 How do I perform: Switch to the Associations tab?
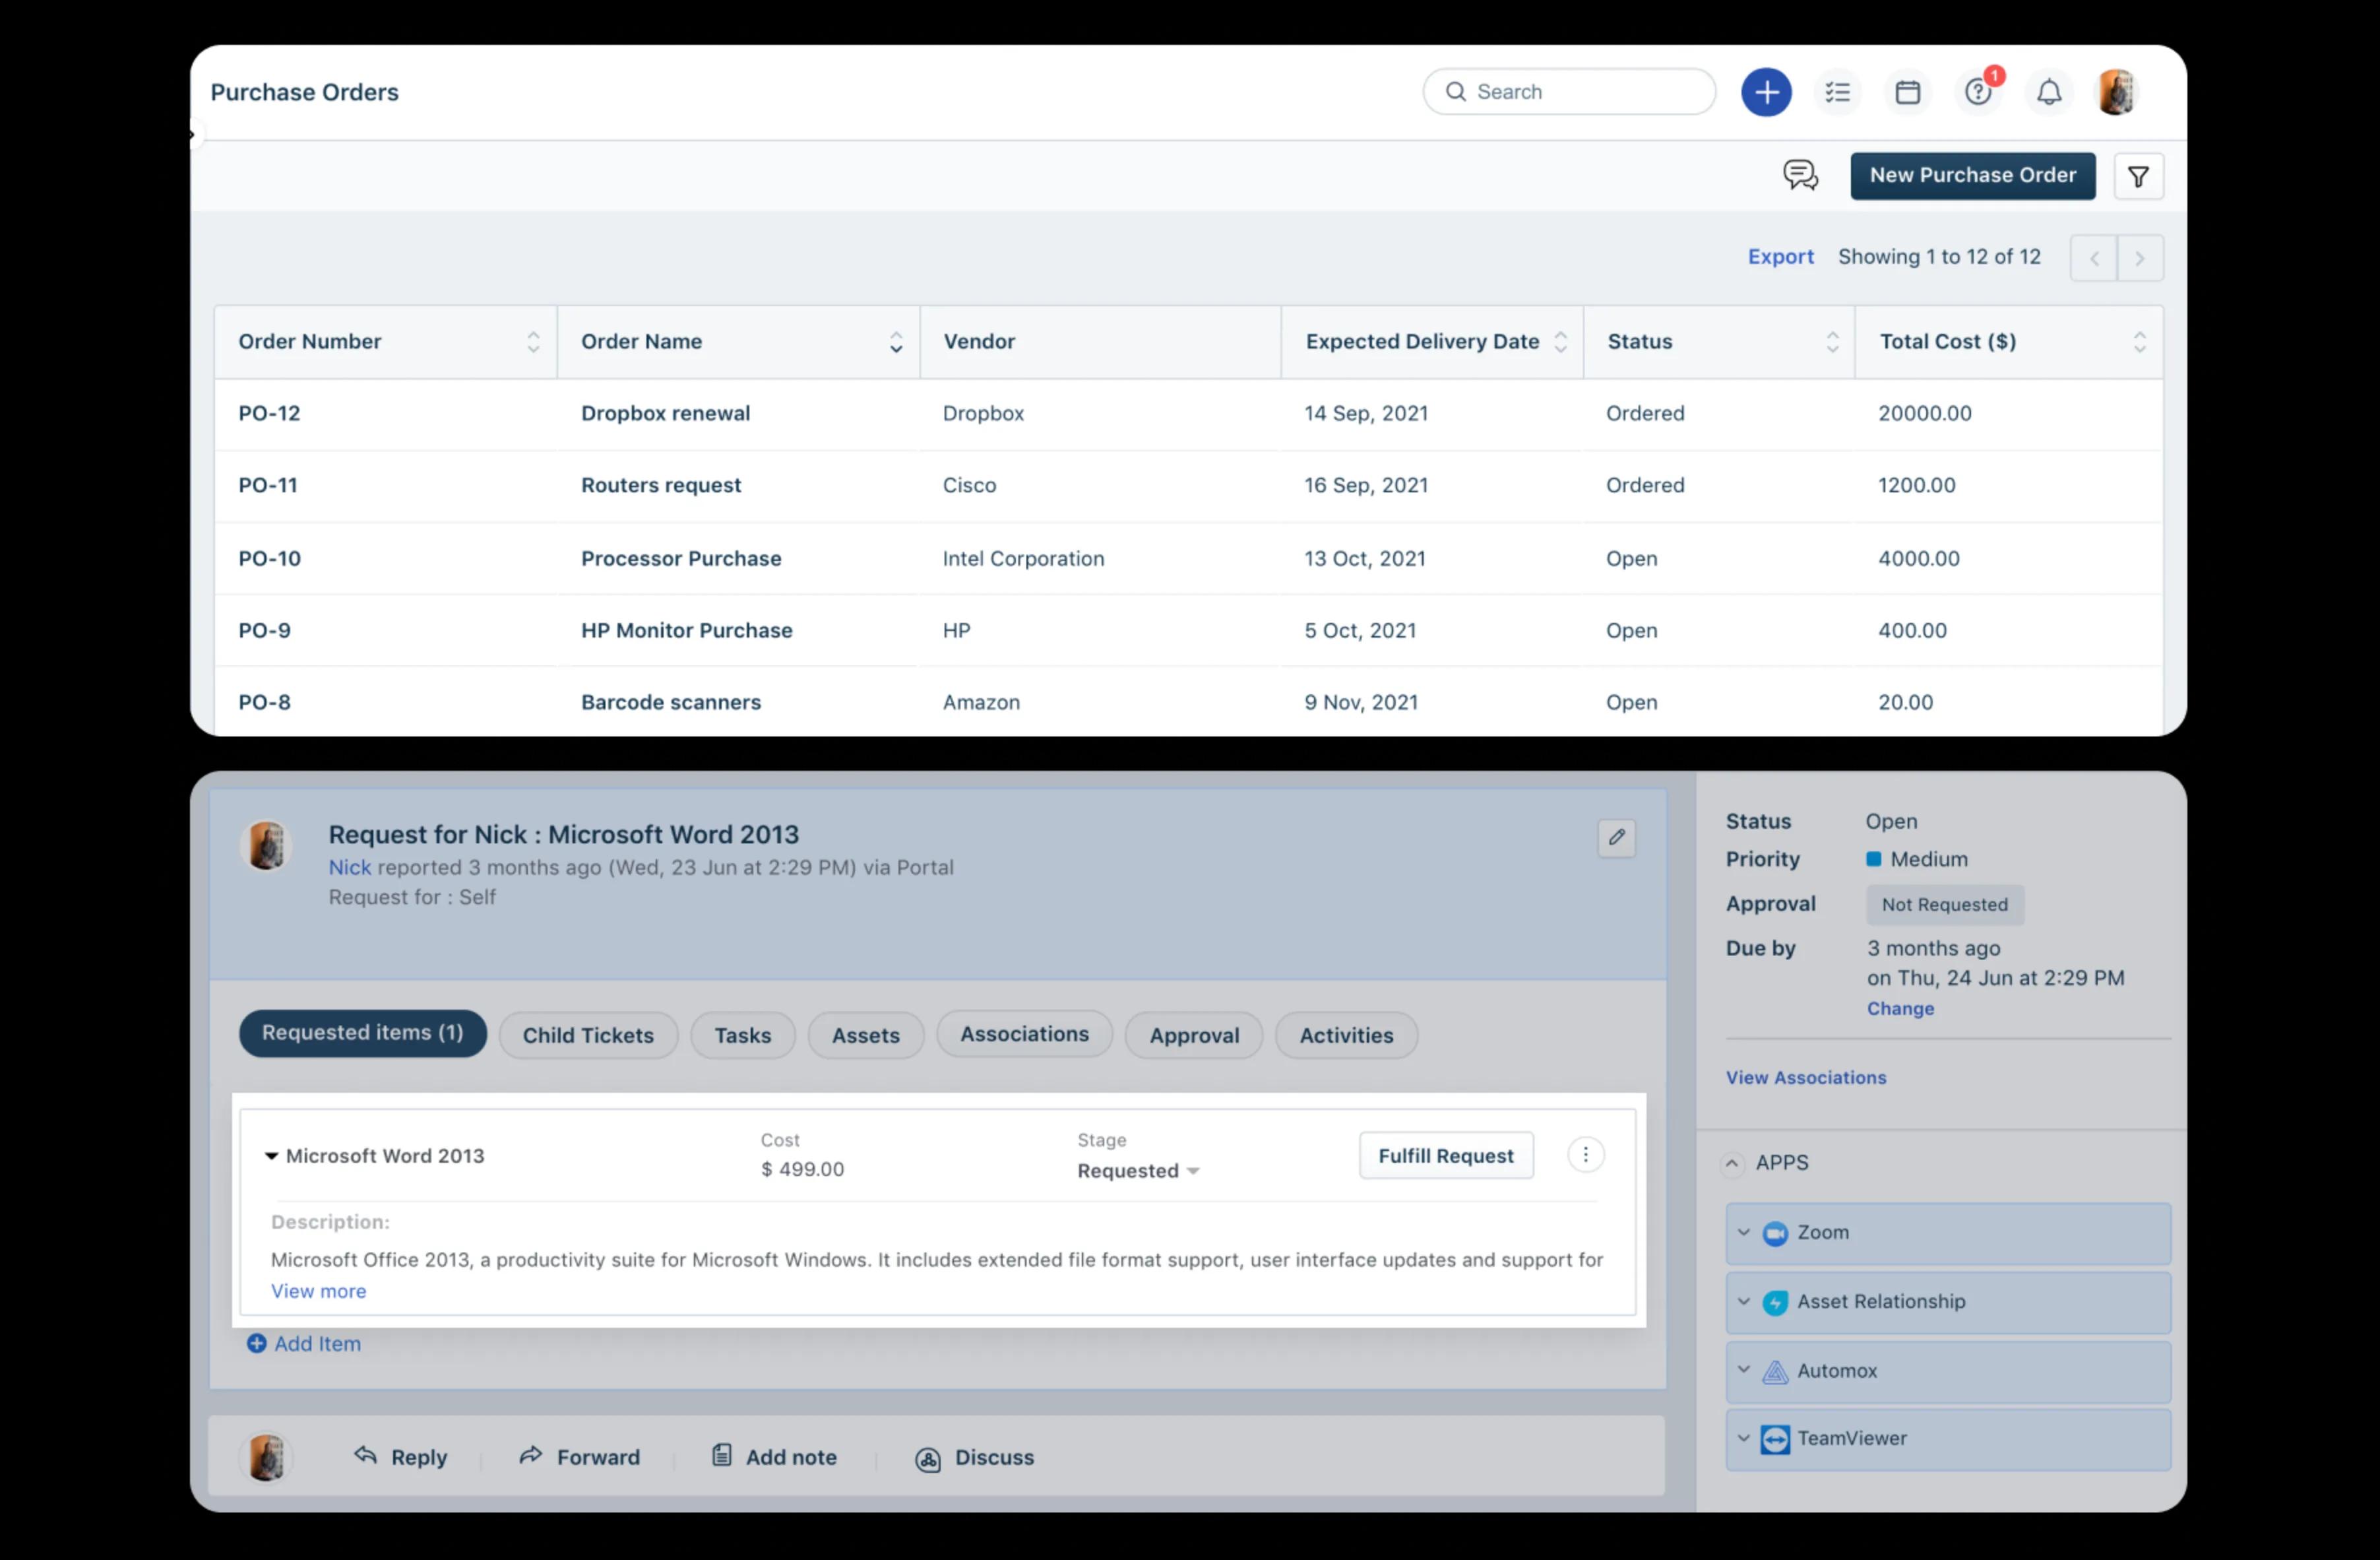coord(1024,1033)
